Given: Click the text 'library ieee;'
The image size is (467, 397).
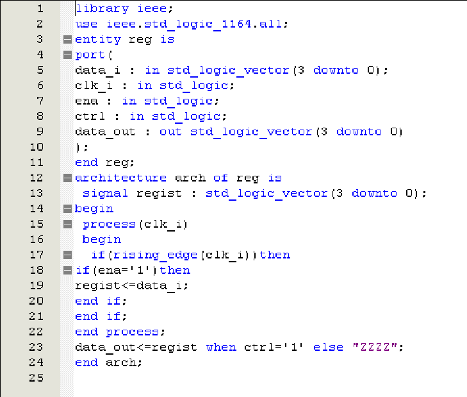Looking at the screenshot, I should (124, 9).
